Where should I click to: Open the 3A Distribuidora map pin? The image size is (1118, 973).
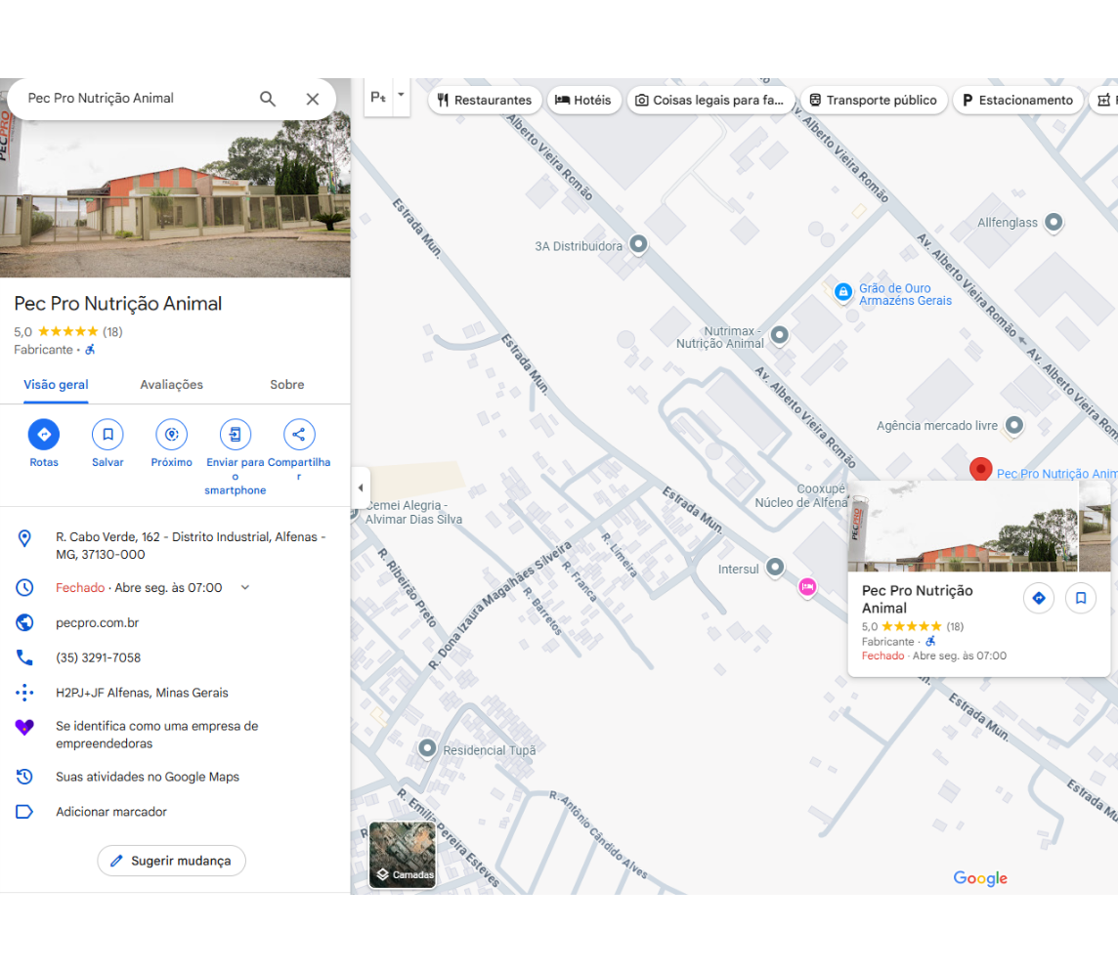point(639,244)
